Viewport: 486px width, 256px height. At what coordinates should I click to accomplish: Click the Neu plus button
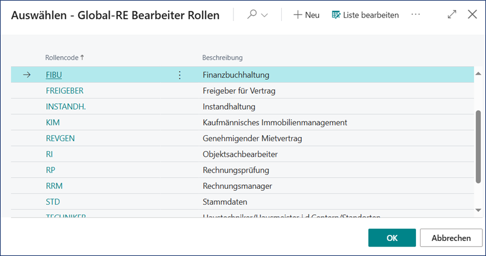[x=306, y=15]
